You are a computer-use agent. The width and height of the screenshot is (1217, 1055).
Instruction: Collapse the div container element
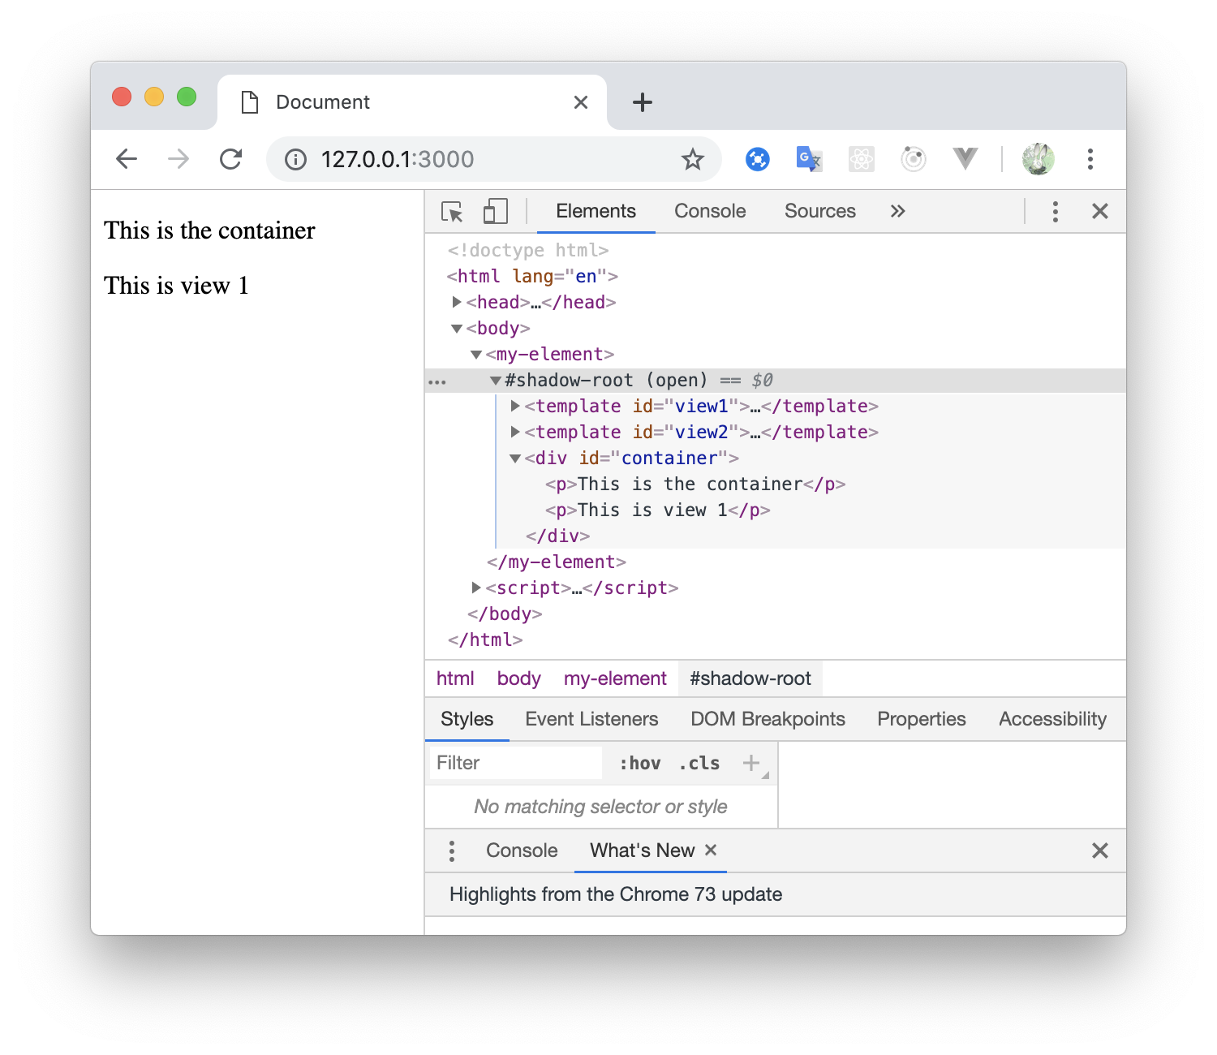click(x=515, y=458)
